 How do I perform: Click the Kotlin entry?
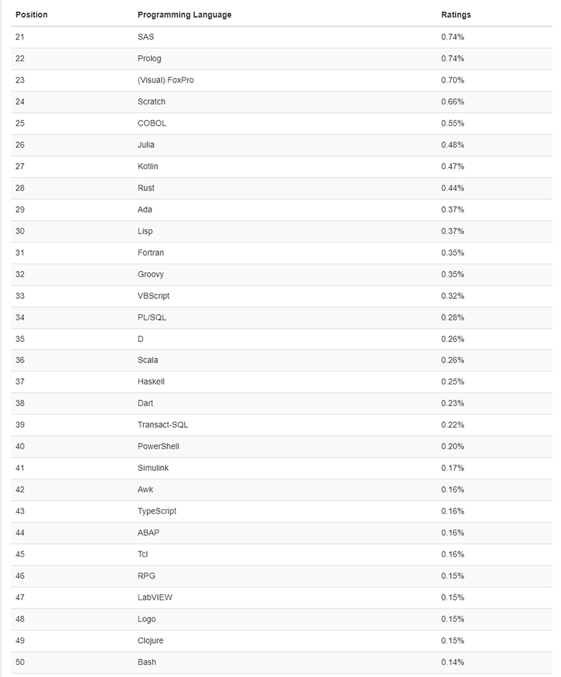click(x=147, y=166)
